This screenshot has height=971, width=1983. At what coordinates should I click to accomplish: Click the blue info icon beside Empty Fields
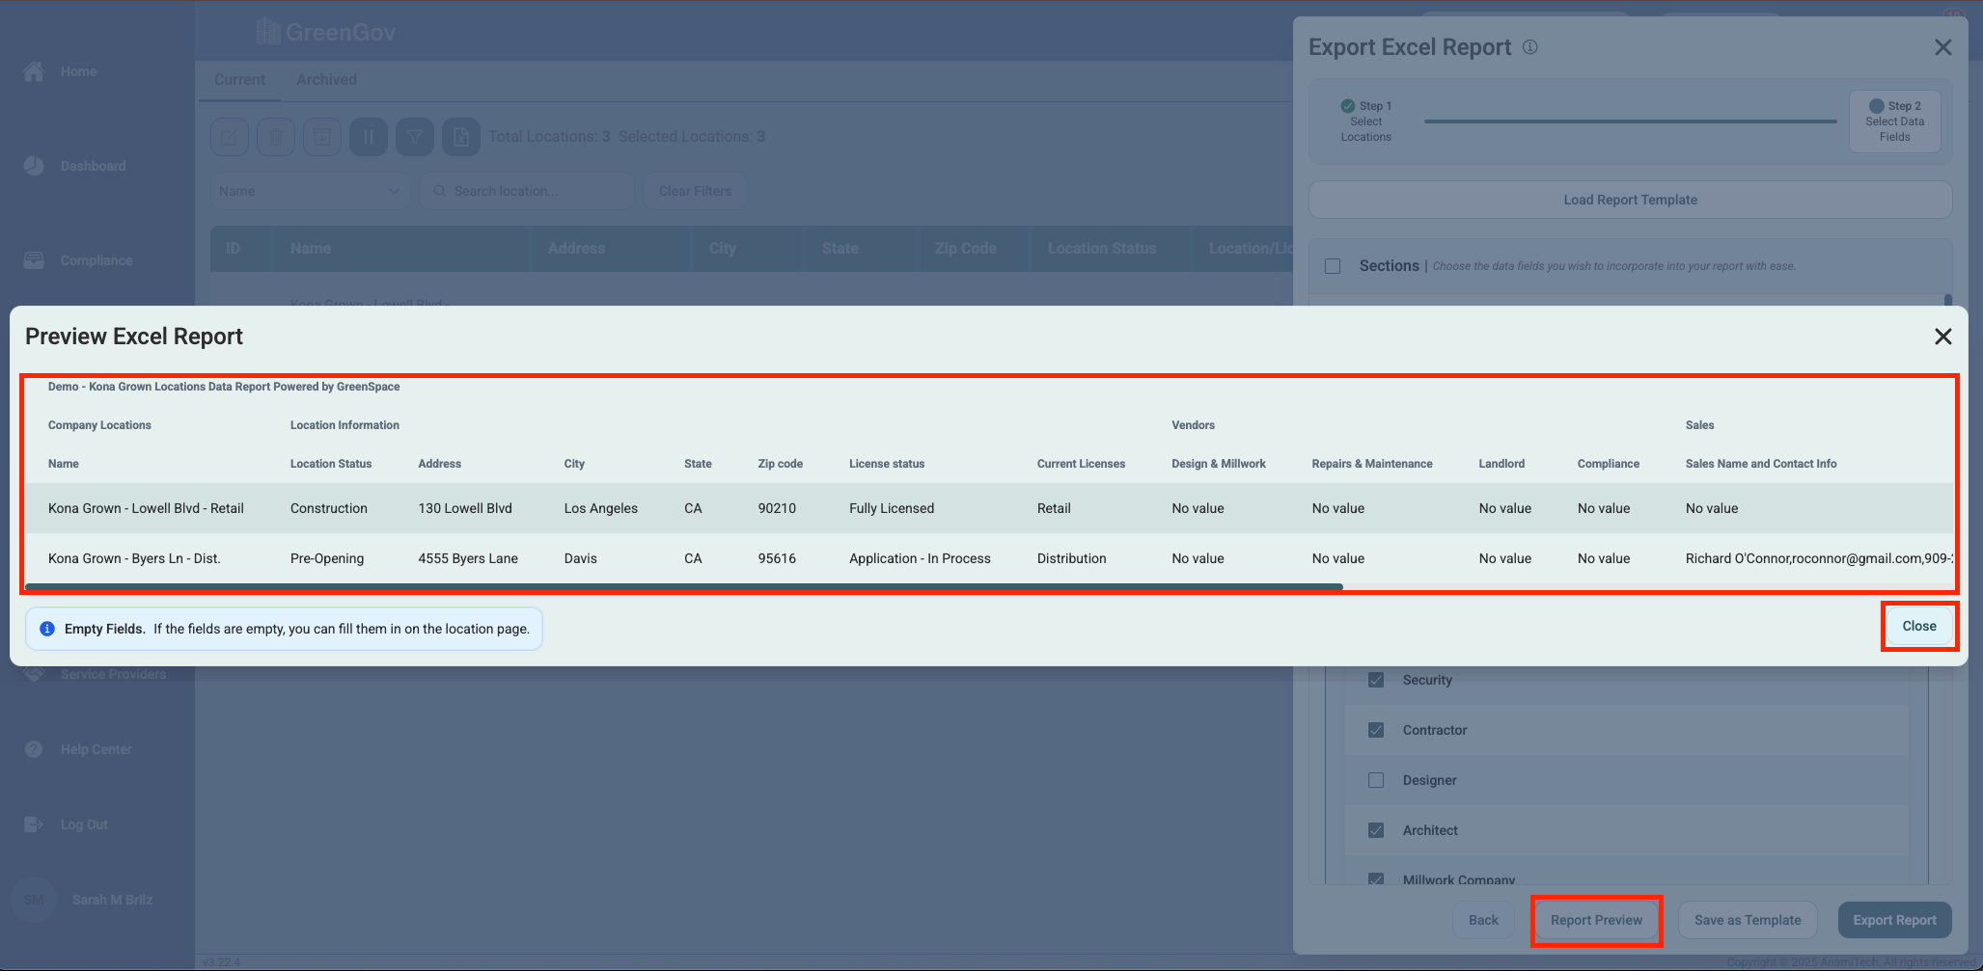tap(47, 629)
